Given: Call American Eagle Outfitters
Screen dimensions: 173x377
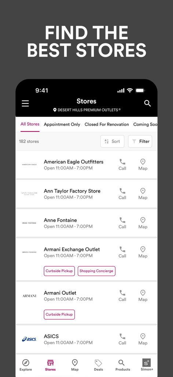Looking at the screenshot, I should click(x=122, y=165).
